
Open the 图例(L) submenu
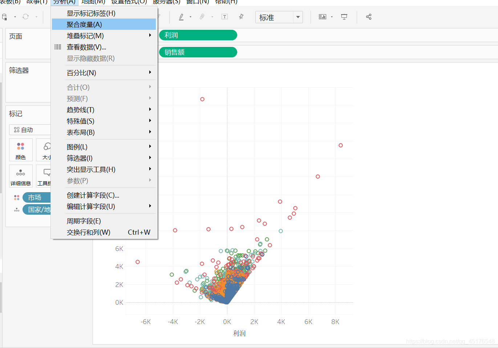(x=104, y=147)
